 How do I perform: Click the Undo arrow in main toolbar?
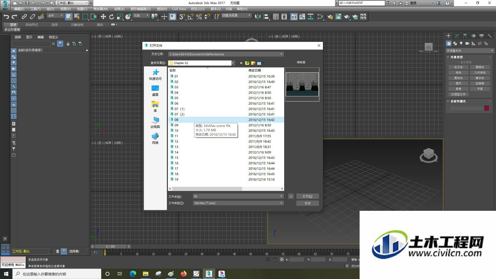click(6, 17)
